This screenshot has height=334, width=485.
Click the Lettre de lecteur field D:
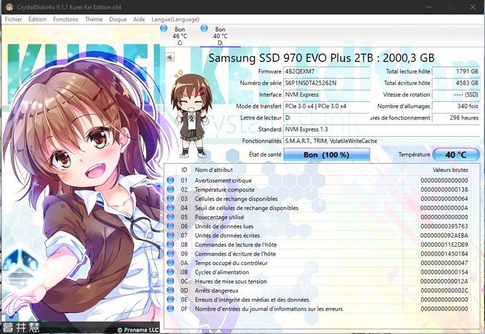(326, 118)
